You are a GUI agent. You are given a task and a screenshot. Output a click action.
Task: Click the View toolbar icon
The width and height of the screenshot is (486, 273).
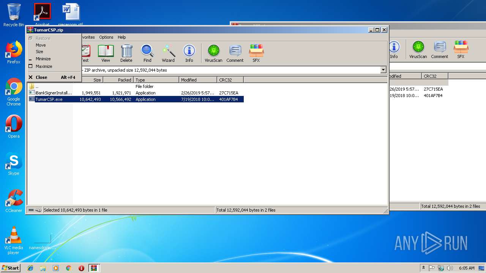coord(106,53)
